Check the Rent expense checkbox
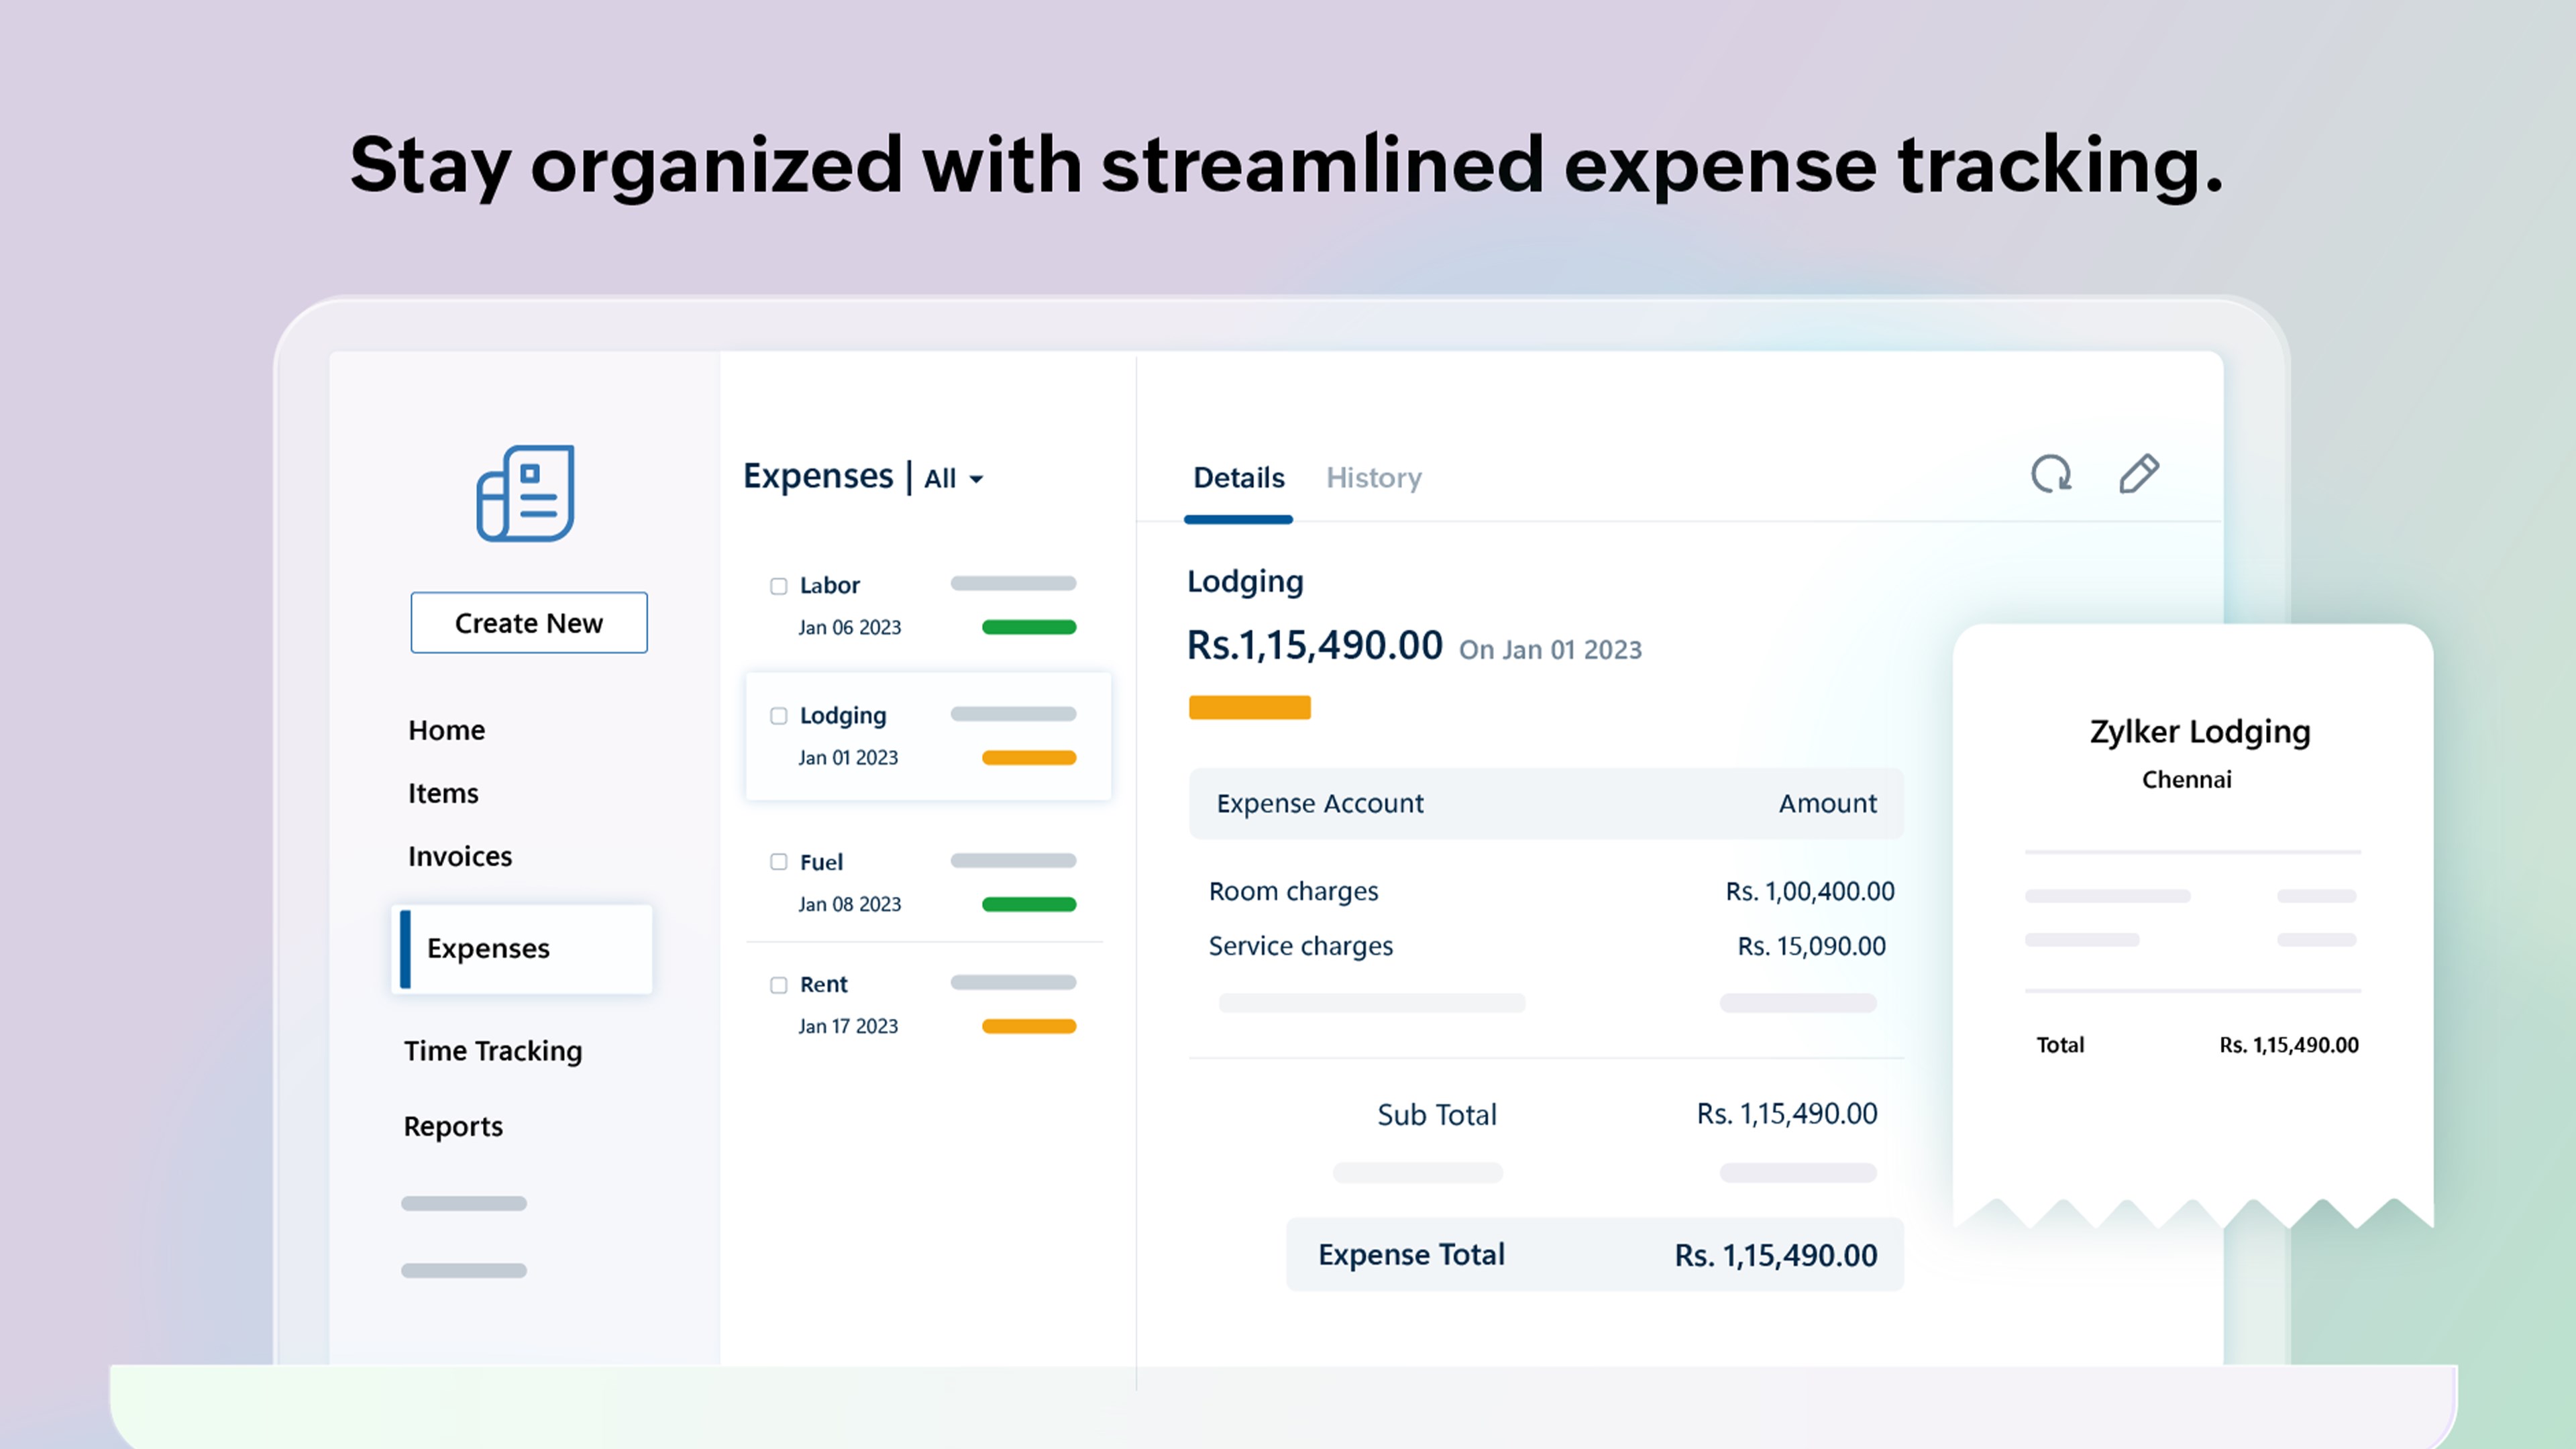The image size is (2576, 1449). (x=778, y=985)
